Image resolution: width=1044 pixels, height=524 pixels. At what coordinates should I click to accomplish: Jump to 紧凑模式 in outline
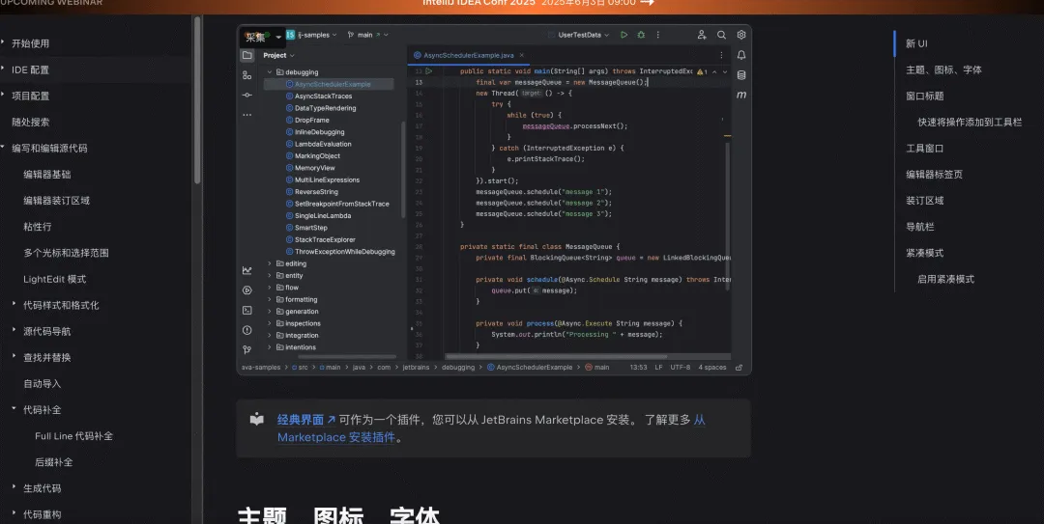point(924,253)
